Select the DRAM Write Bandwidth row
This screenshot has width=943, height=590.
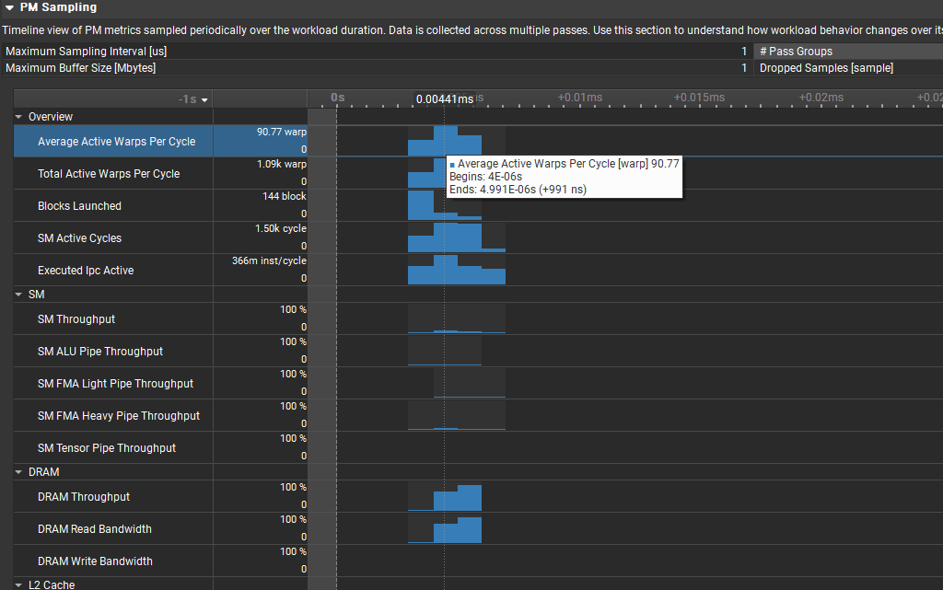[95, 561]
